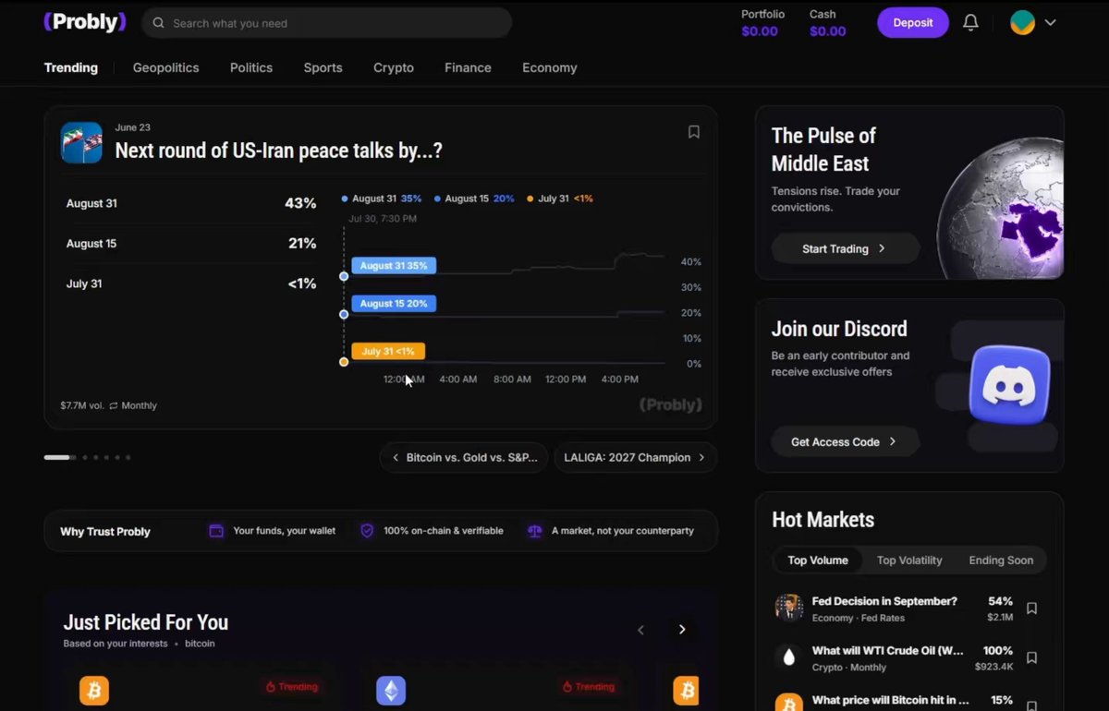Click the August 31 35% chart label
Screen dimensions: 1109x711
(x=394, y=266)
